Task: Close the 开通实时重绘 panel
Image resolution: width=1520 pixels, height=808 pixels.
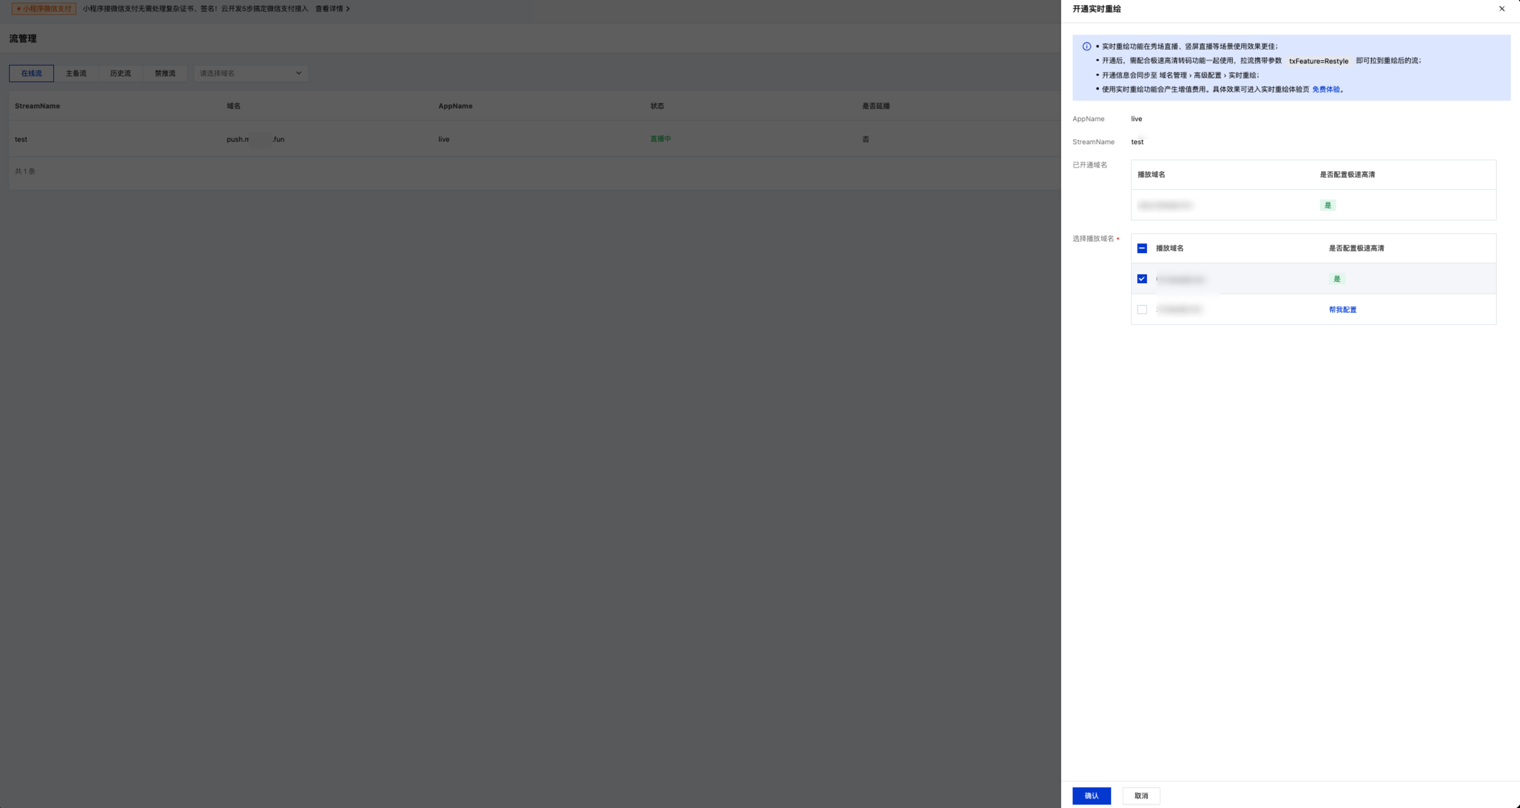Action: tap(1501, 9)
